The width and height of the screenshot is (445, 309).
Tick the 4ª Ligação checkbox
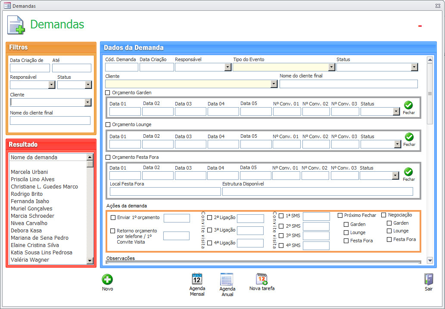click(x=210, y=243)
